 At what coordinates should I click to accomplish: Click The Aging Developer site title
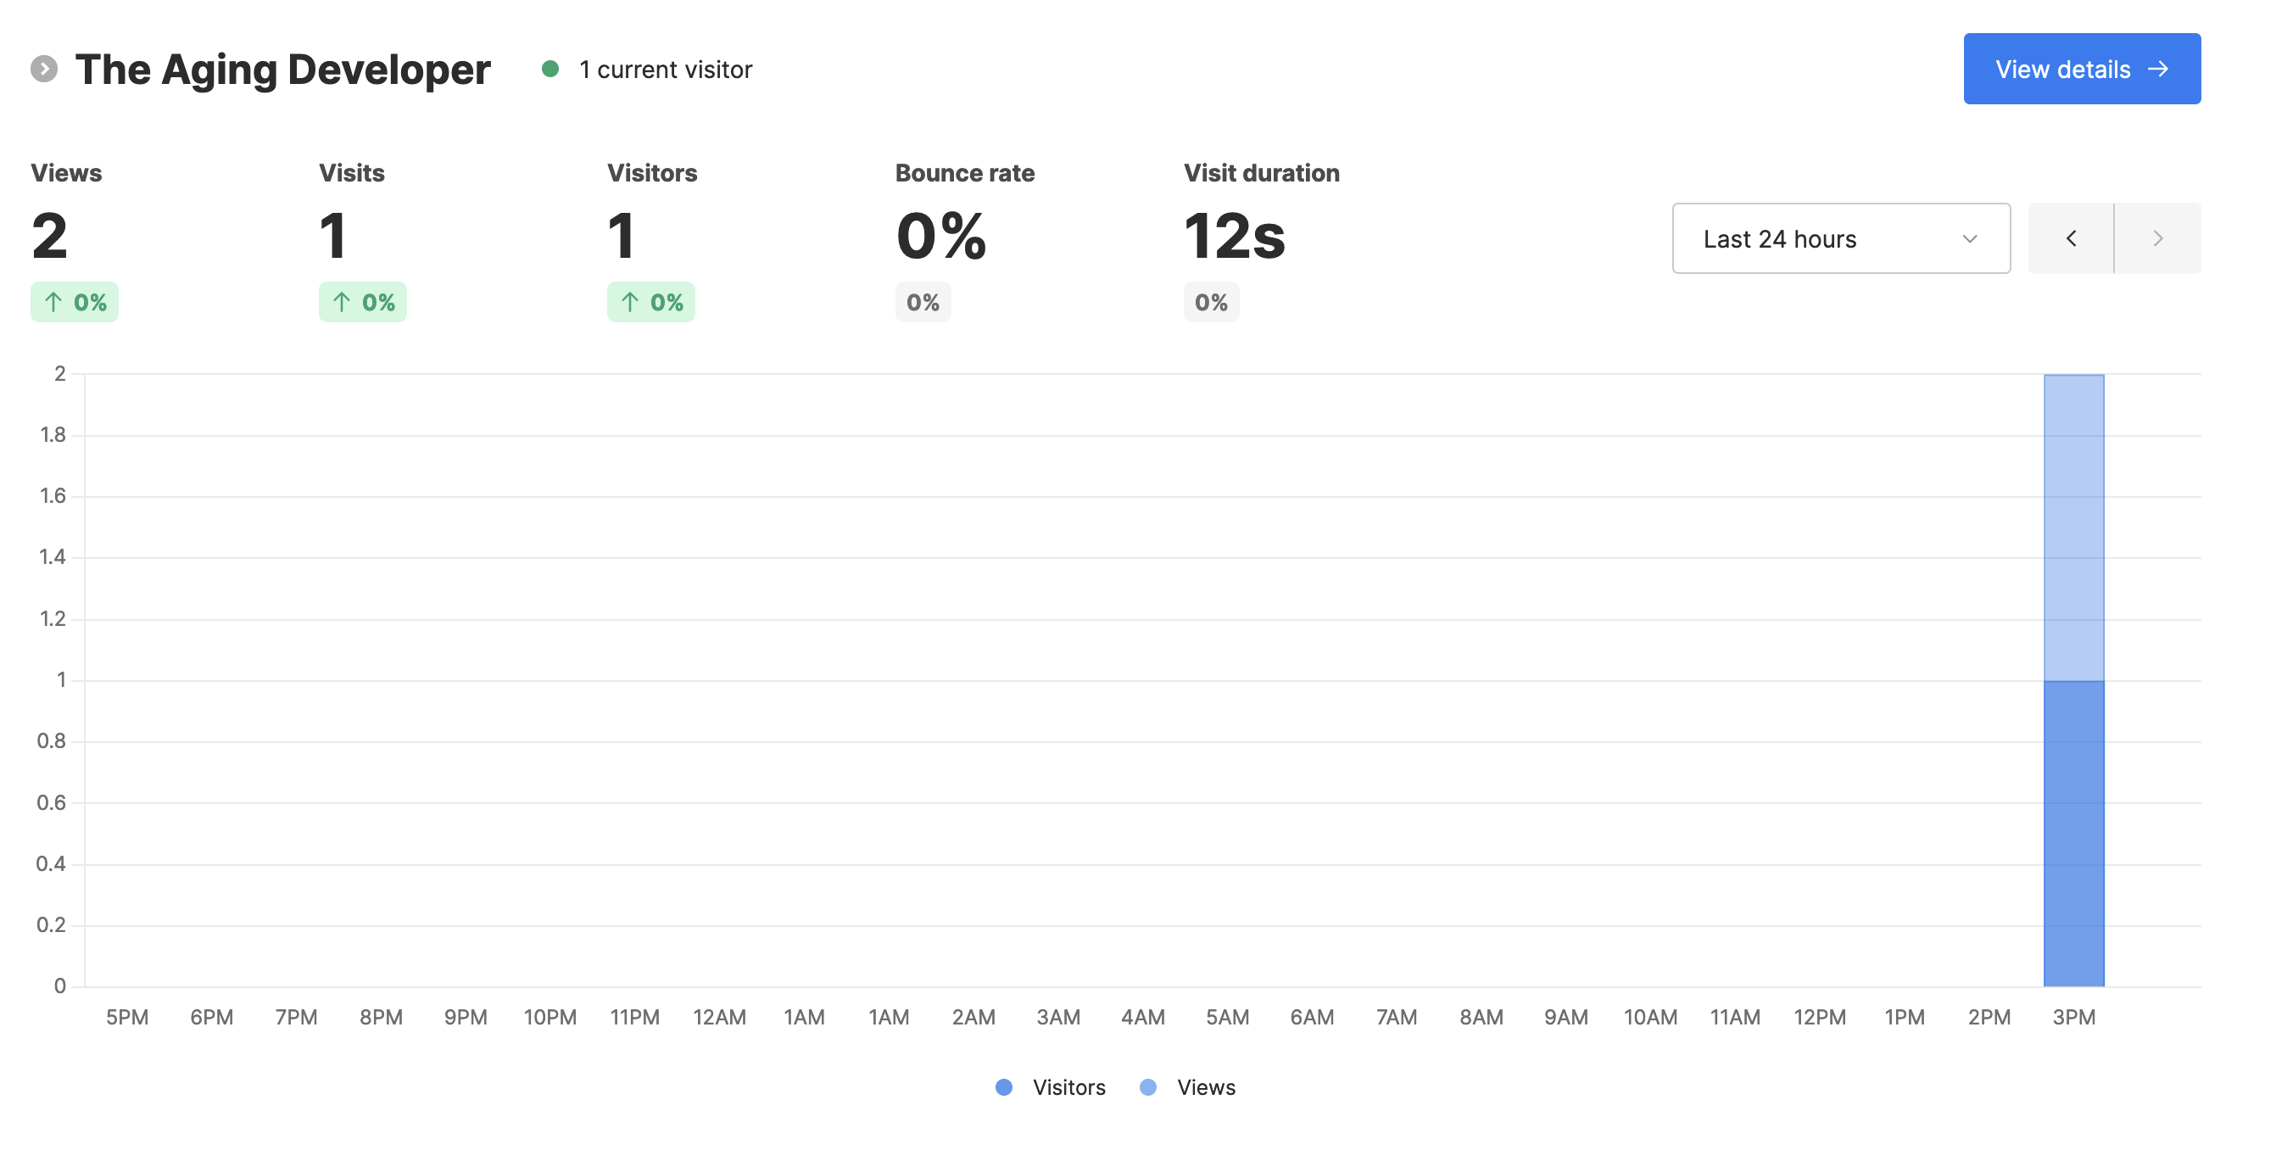[x=282, y=69]
